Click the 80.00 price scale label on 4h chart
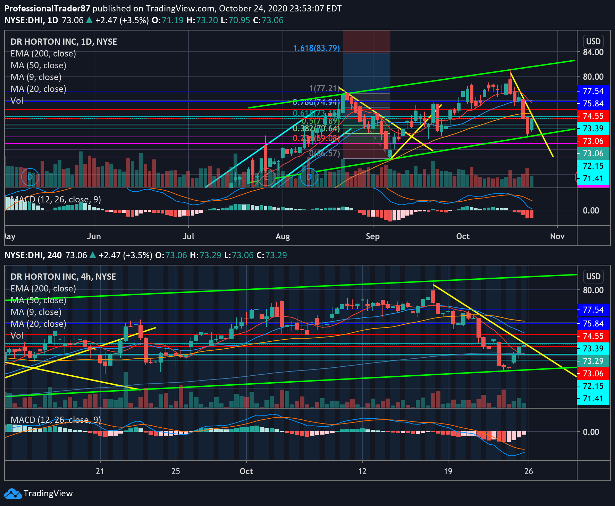This screenshot has height=506, width=615. tap(593, 290)
